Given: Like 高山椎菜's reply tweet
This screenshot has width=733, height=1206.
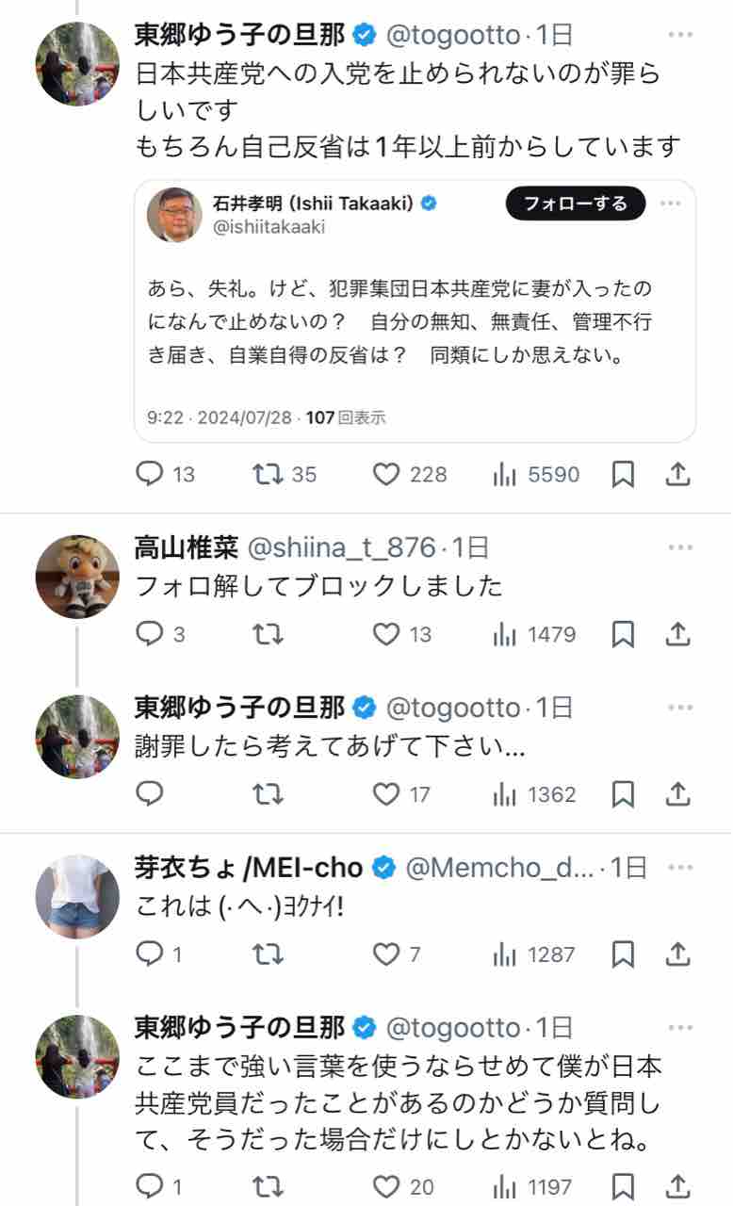Looking at the screenshot, I should click(386, 635).
